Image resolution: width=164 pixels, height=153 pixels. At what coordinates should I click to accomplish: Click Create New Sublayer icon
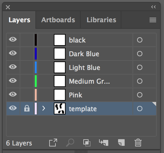104,143
